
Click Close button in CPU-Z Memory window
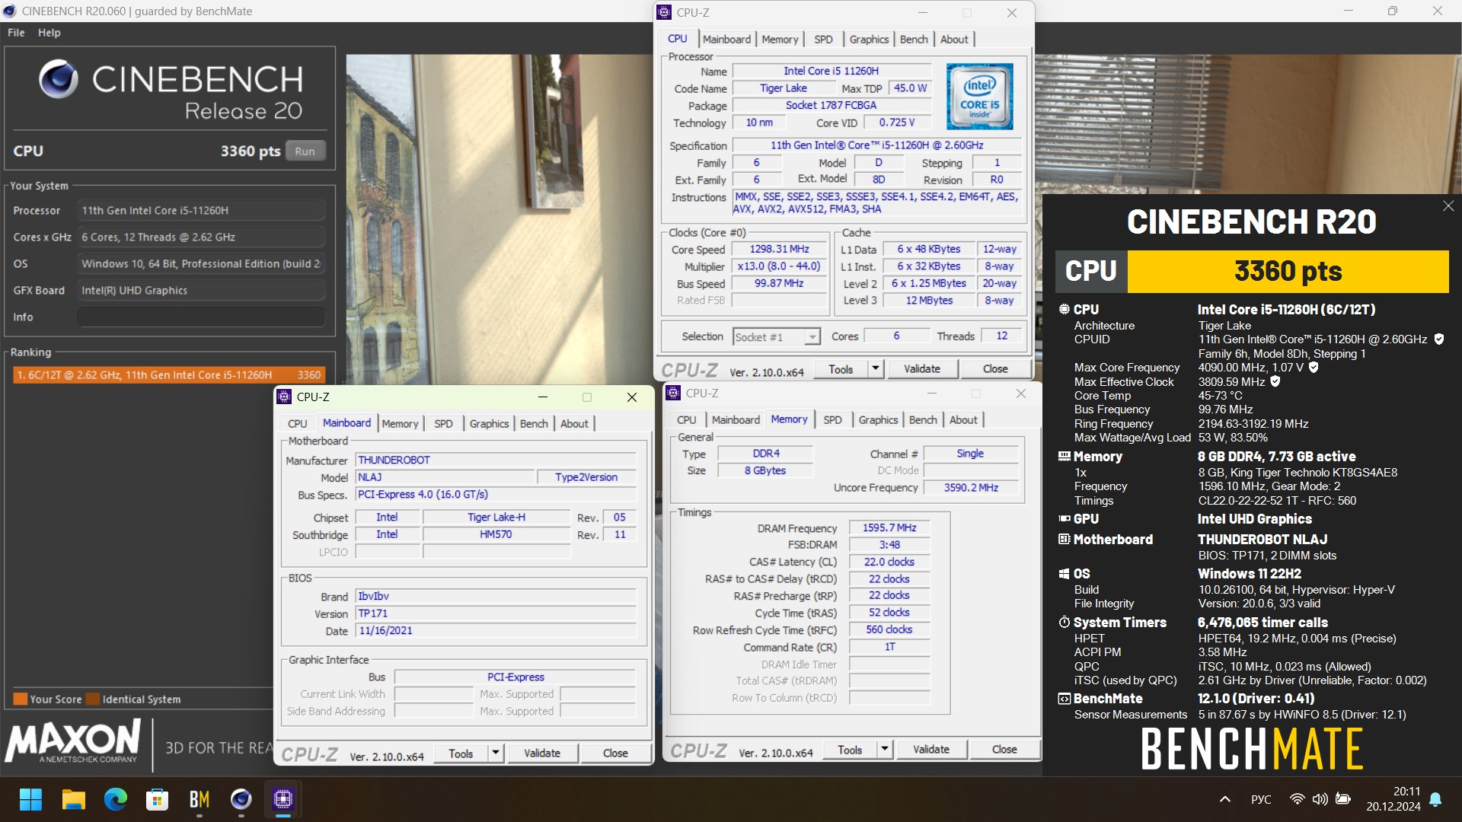pos(1004,750)
